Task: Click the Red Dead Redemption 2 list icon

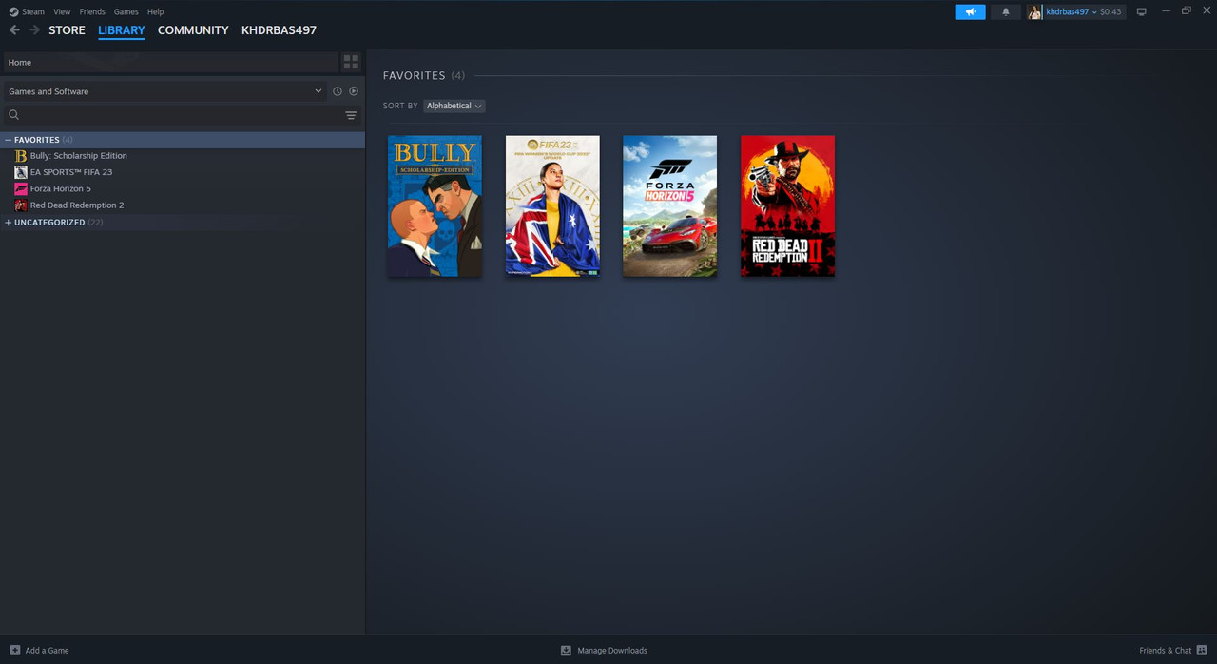Action: pyautogui.click(x=21, y=205)
